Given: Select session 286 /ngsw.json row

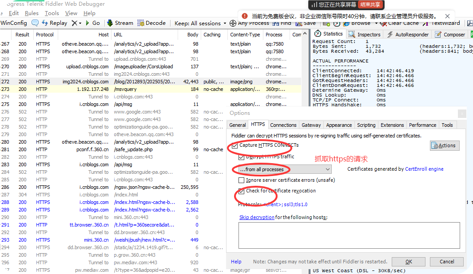Looking at the screenshot, I should click(x=150, y=187).
